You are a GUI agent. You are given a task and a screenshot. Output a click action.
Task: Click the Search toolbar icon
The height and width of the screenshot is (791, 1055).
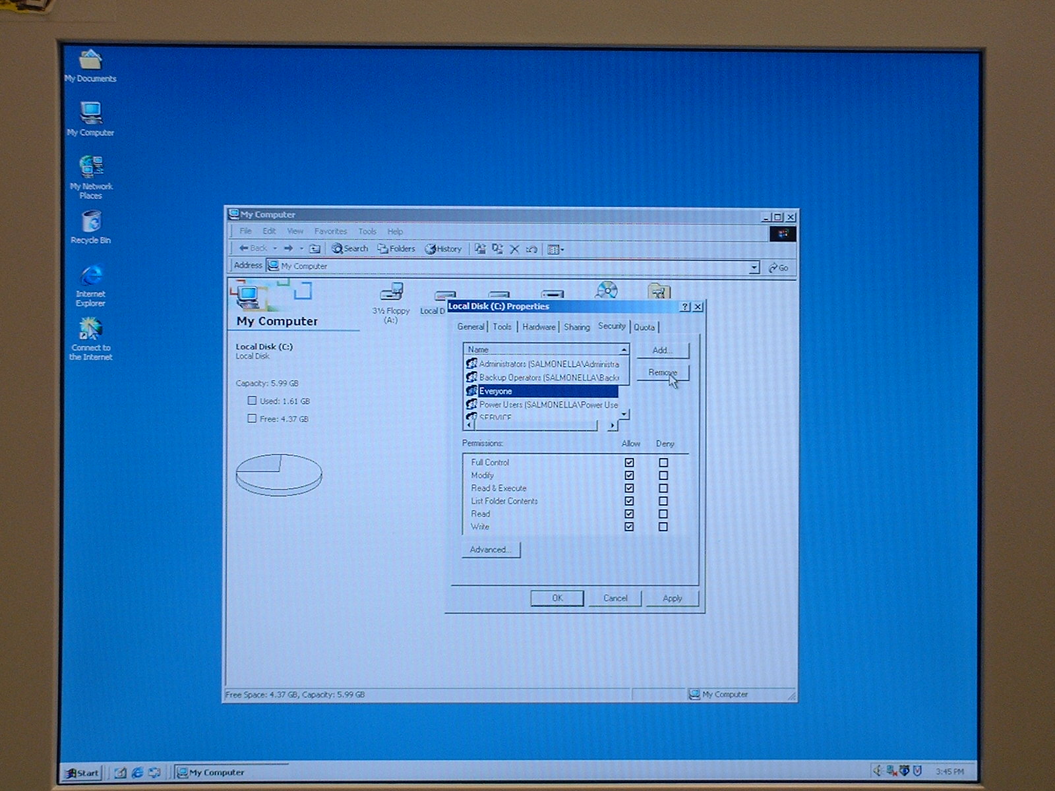pyautogui.click(x=349, y=249)
